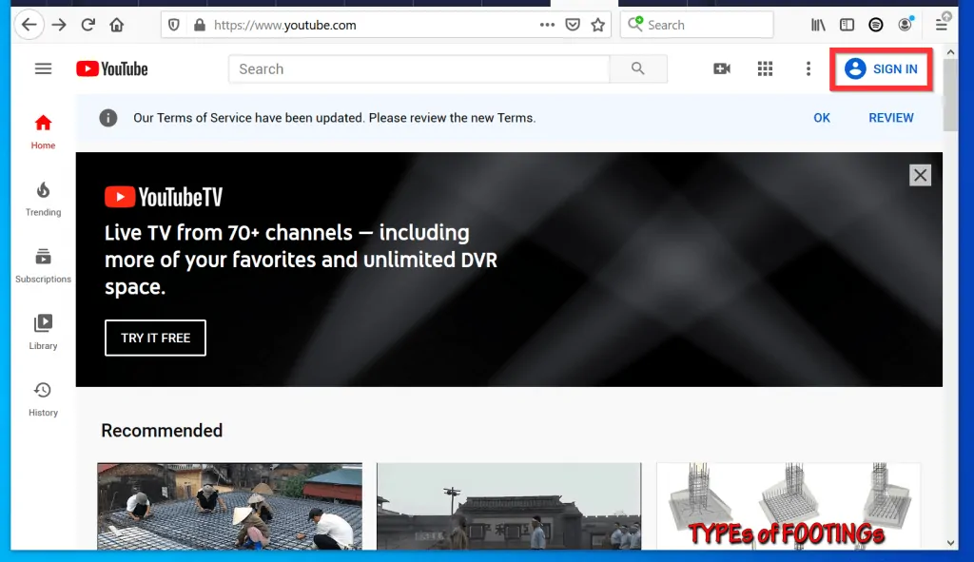This screenshot has height=562, width=974.
Task: View site security padlock information
Action: [x=200, y=25]
